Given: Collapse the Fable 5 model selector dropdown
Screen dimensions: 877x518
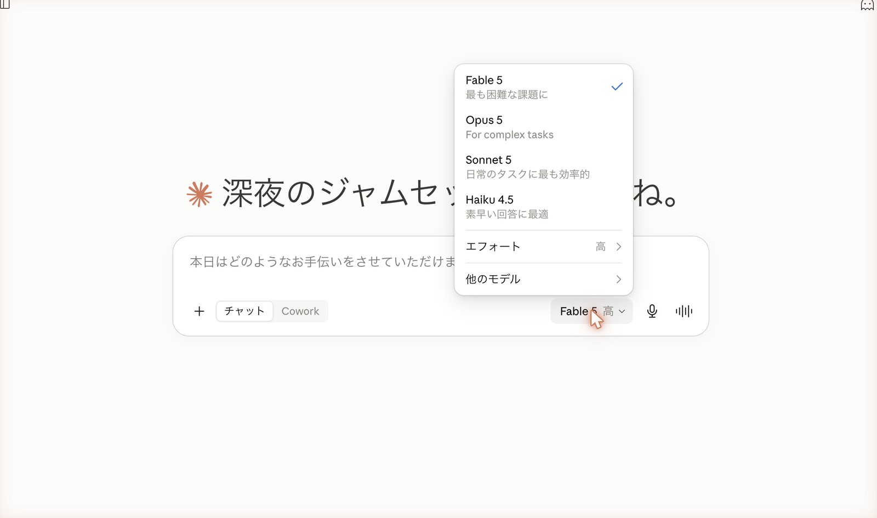Looking at the screenshot, I should coord(591,311).
